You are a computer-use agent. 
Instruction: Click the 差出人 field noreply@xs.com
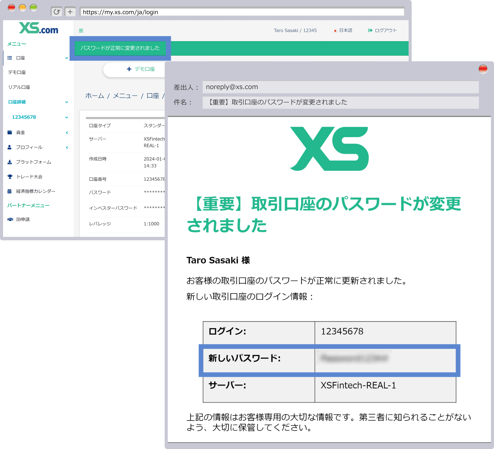click(341, 87)
